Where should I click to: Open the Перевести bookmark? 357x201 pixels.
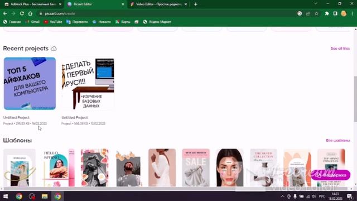point(77,22)
